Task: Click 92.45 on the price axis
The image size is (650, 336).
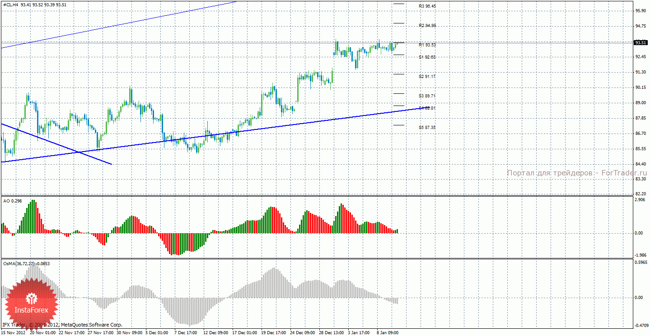Action: (x=641, y=57)
